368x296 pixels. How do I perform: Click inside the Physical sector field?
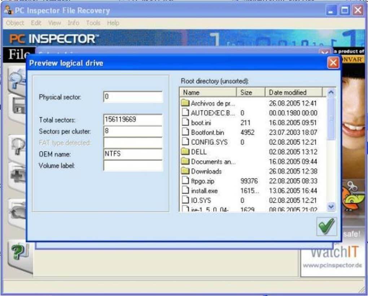(x=133, y=97)
